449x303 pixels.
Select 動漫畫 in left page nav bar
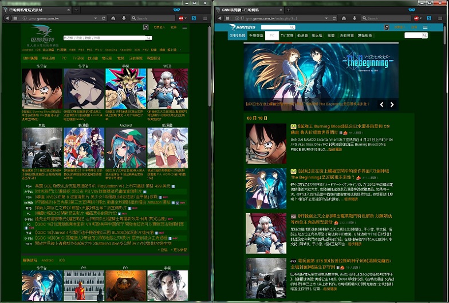point(93,58)
